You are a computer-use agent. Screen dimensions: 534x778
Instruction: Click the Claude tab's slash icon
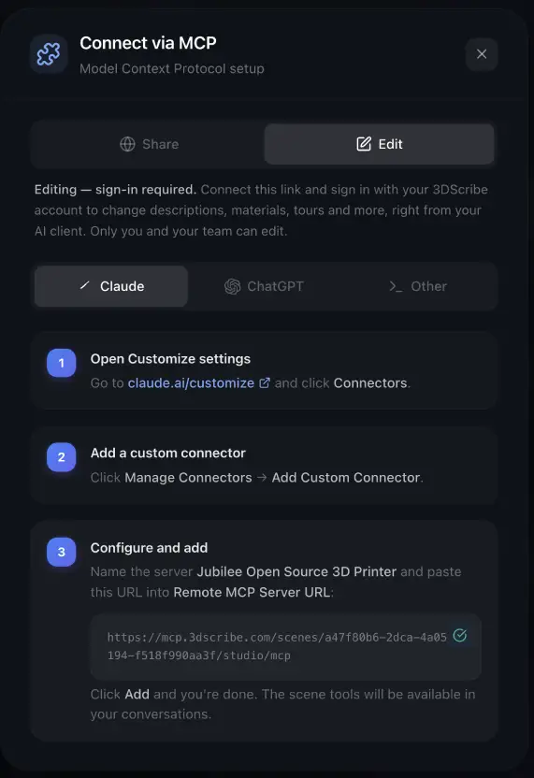(x=85, y=285)
